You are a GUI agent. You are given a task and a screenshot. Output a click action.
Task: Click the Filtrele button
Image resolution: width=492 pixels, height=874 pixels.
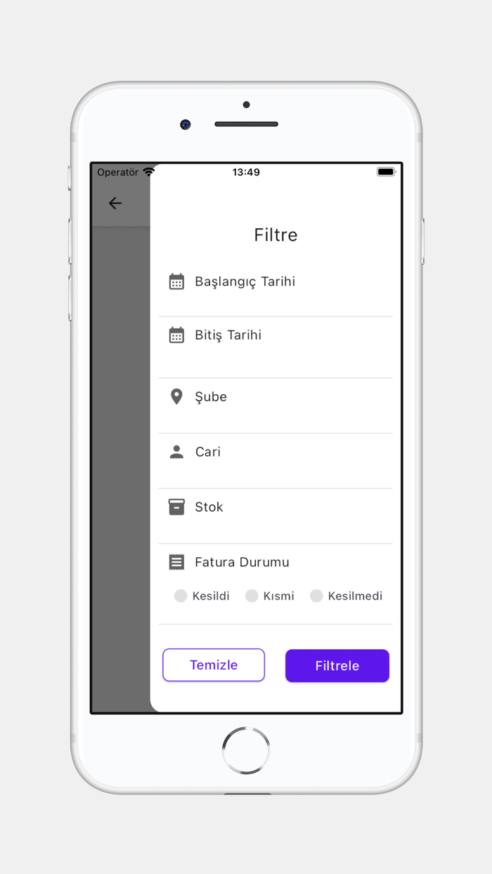[x=337, y=665]
